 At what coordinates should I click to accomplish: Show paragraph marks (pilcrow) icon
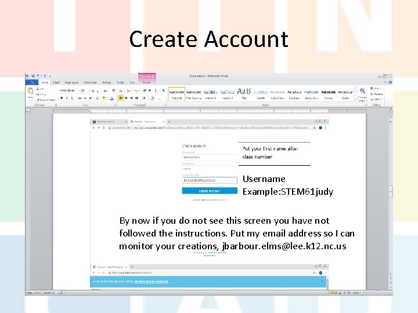tap(163, 91)
